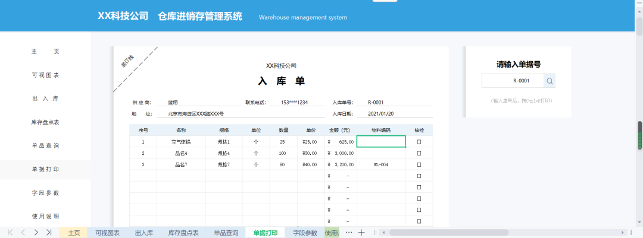Select material code WL-004
This screenshot has width=643, height=238.
coord(381,164)
